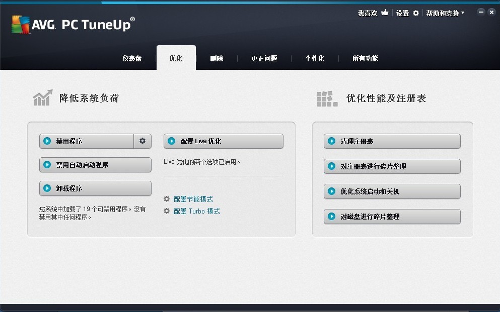Switch to the 仪表盘 tab
Viewport: 500px width, 312px height.
pyautogui.click(x=132, y=58)
